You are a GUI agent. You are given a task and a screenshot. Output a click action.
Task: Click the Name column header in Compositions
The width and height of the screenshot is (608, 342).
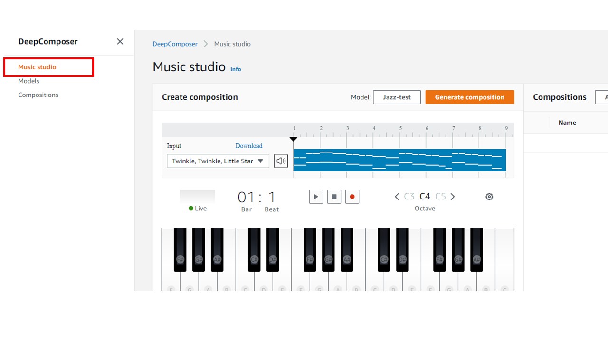tap(567, 123)
